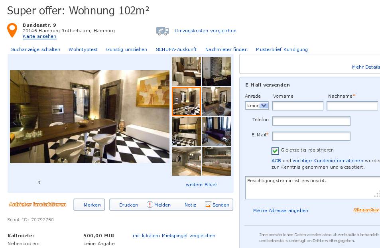Viewport: 380px width, 248px height.
Task: Click the weitere Bilder link
Action: [202, 185]
